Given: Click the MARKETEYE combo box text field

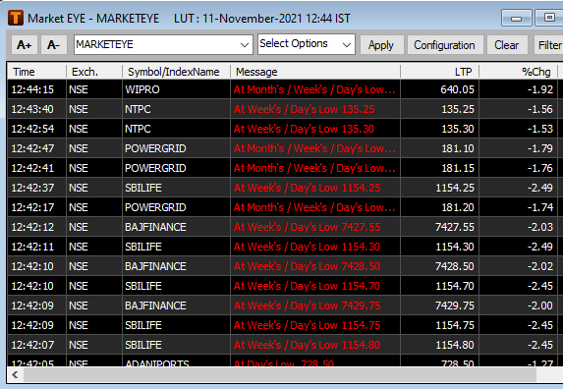Looking at the screenshot, I should pyautogui.click(x=156, y=45).
